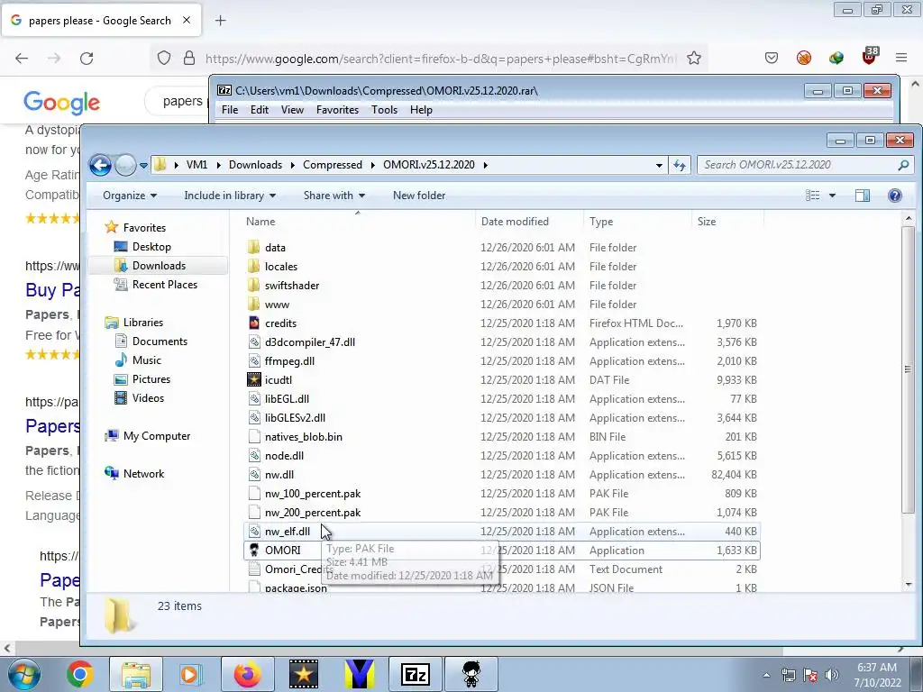923x692 pixels.
Task: Select the OMORI application icon
Action: point(253,551)
